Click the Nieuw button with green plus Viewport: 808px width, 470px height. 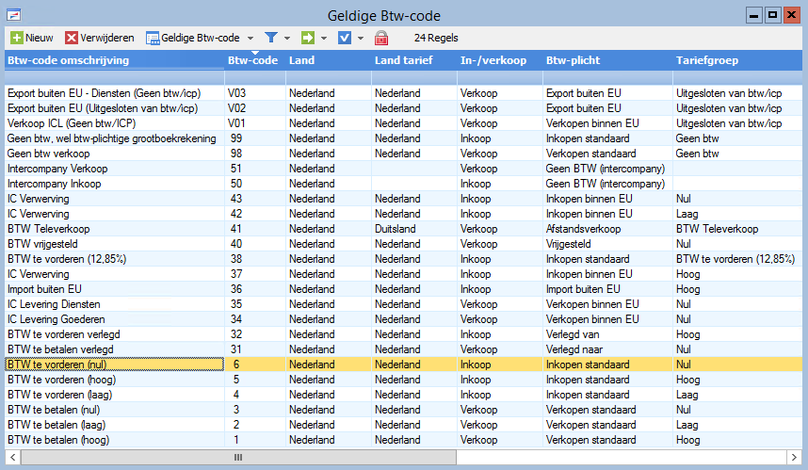pyautogui.click(x=32, y=38)
